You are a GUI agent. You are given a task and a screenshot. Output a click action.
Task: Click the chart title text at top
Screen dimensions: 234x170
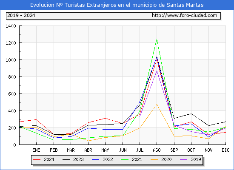pos(117,5)
